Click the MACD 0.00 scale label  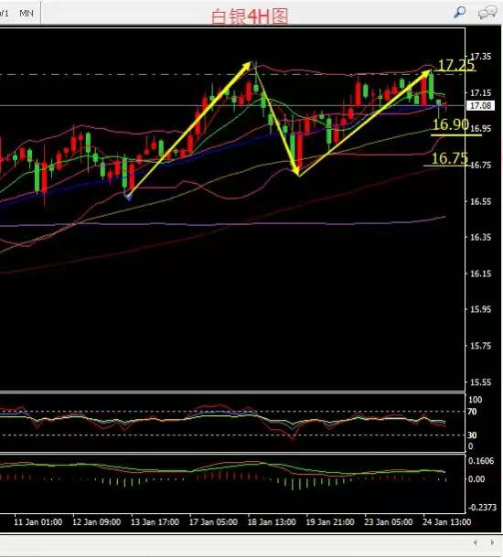476,479
